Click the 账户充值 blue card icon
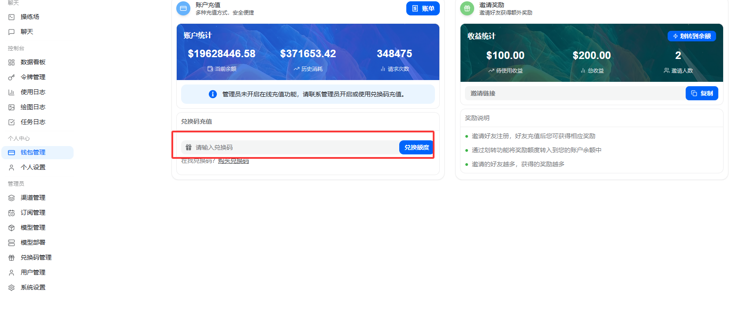The image size is (739, 333). pyautogui.click(x=183, y=8)
